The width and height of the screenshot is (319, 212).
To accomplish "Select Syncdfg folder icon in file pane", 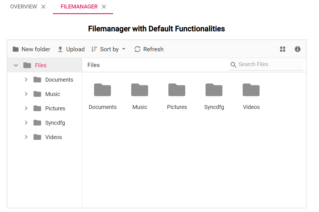I will (214, 90).
